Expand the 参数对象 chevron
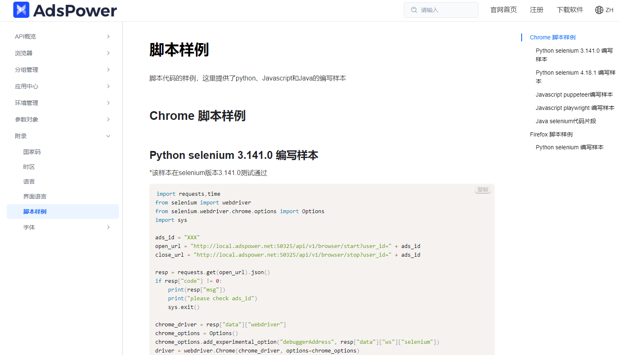The image size is (620, 355). coord(108,119)
